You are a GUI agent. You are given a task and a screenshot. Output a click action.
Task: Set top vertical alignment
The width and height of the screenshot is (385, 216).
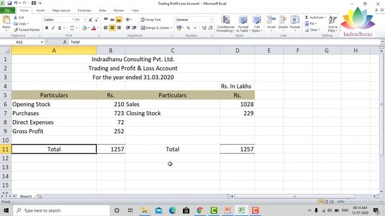point(106,20)
